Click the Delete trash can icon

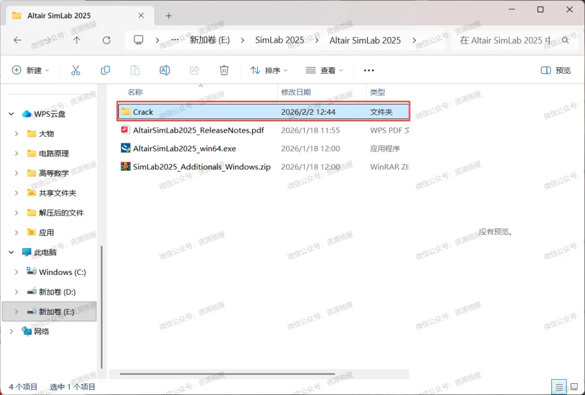click(x=224, y=70)
